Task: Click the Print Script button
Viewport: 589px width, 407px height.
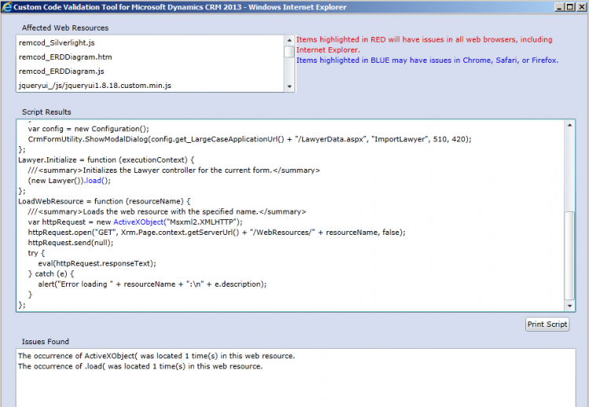Action: [x=547, y=324]
